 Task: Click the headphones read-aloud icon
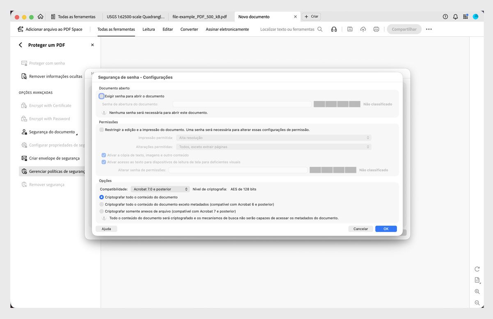(x=334, y=29)
